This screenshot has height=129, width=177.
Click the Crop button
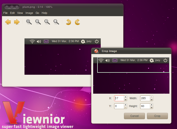tap(157, 116)
